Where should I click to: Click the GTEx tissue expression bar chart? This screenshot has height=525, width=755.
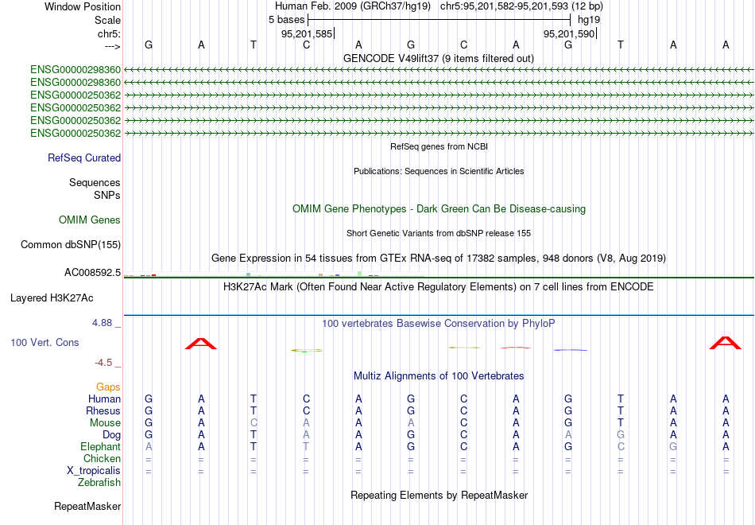pyautogui.click(x=274, y=274)
